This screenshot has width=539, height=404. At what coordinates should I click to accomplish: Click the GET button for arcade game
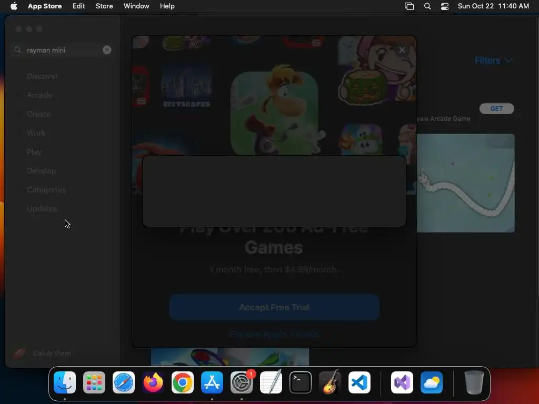(x=497, y=108)
